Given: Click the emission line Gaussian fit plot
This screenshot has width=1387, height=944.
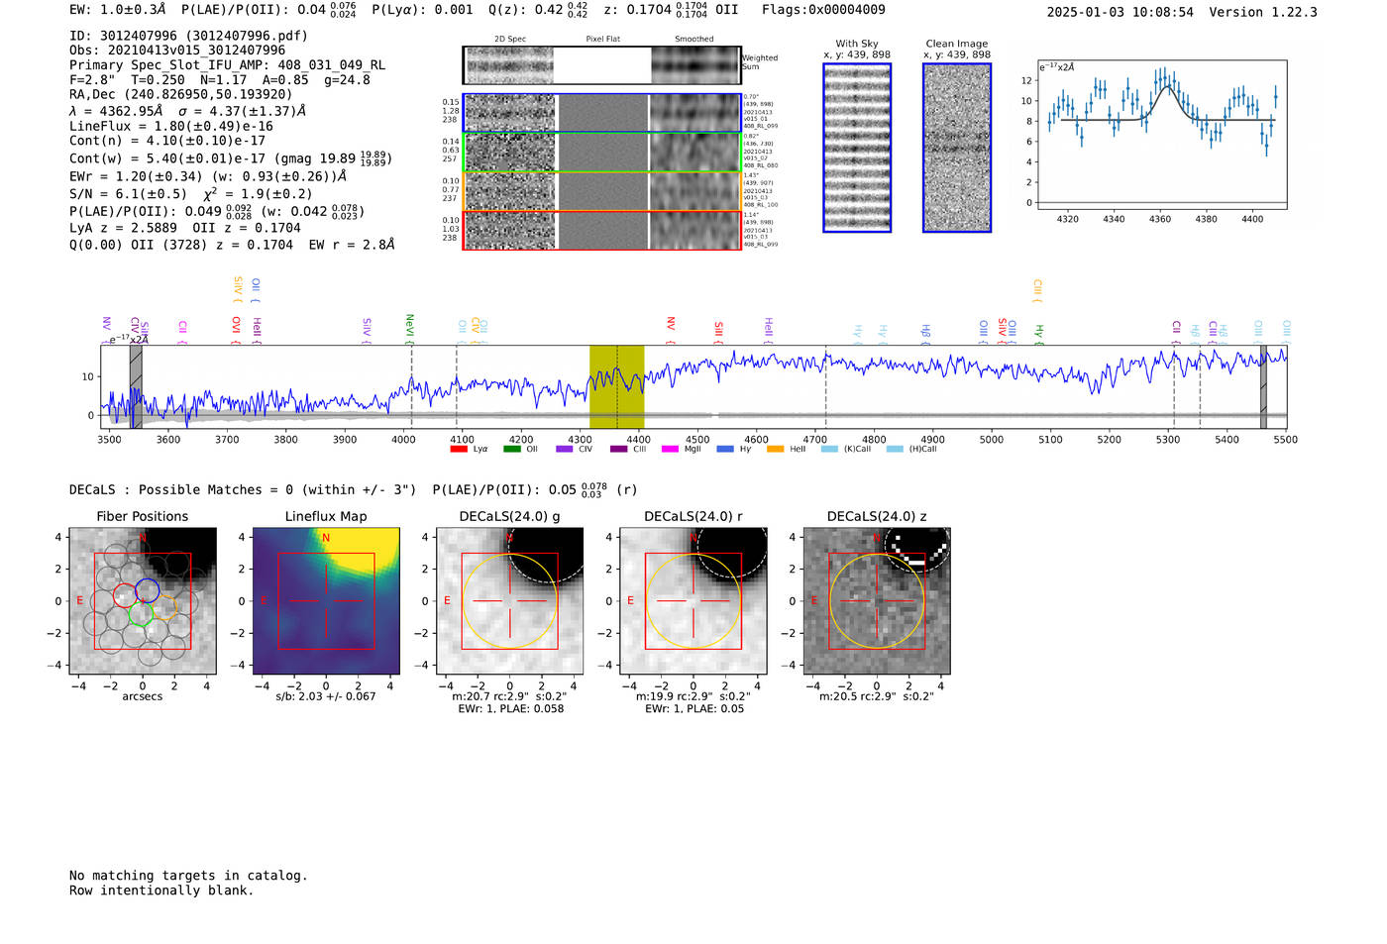Looking at the screenshot, I should coord(1161,135).
